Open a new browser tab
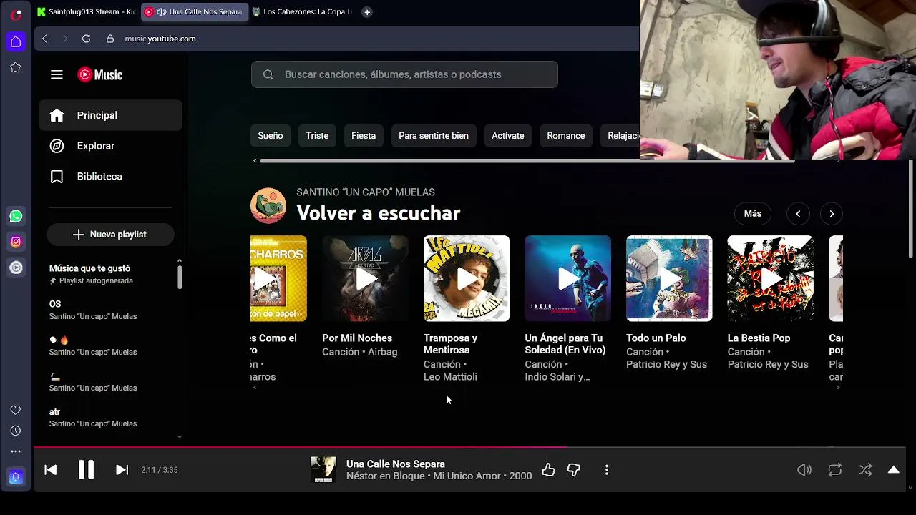916x515 pixels. coord(367,12)
